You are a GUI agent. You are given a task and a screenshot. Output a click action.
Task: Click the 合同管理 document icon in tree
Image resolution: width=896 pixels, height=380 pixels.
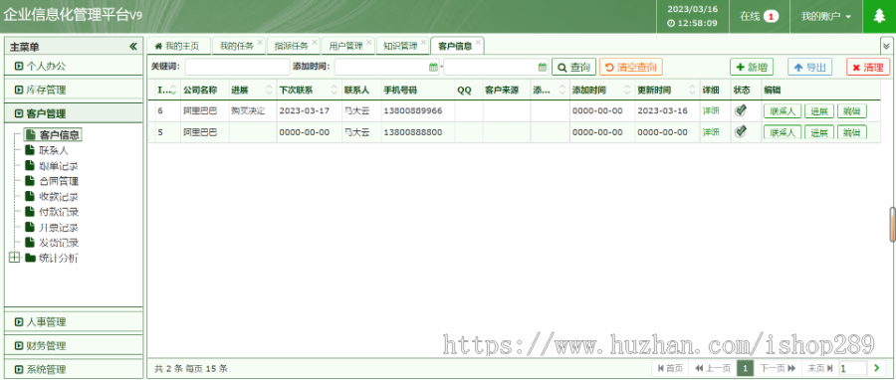(x=30, y=181)
